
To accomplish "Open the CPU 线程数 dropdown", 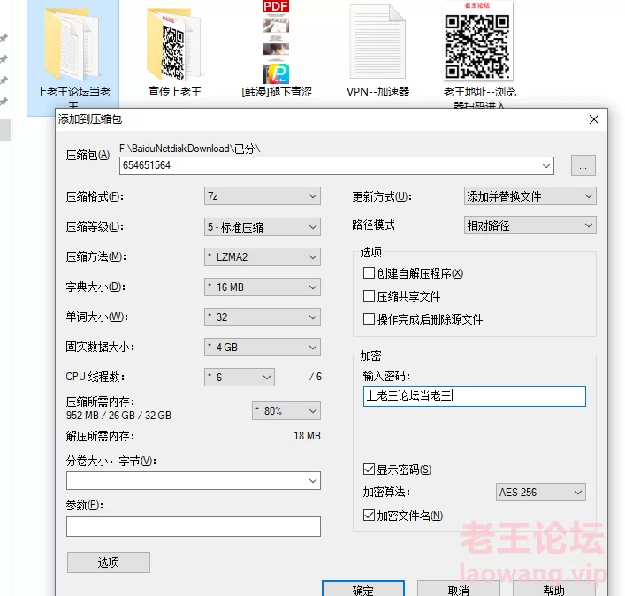I will tap(240, 378).
